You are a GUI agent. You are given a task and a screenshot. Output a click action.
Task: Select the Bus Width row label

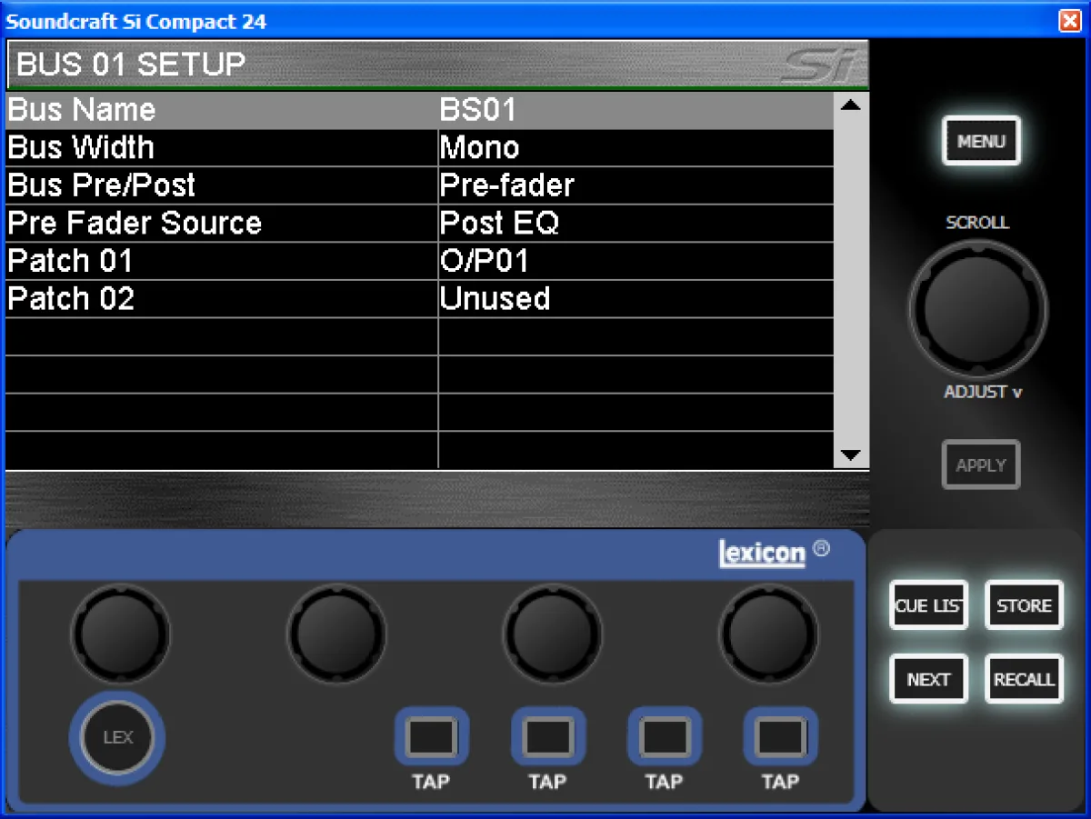(81, 147)
